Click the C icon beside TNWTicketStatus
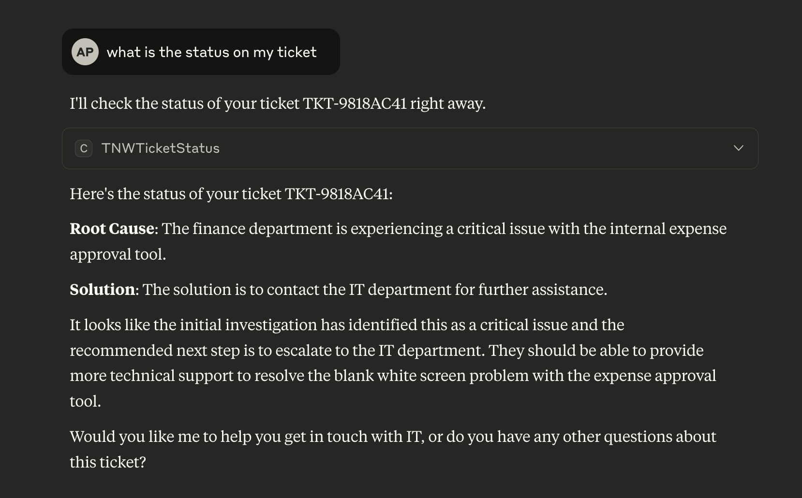The image size is (802, 498). click(84, 148)
